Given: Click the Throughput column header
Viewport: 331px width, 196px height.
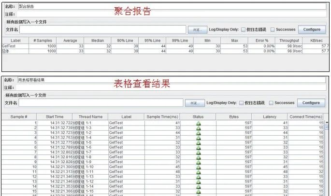Looking at the screenshot, I should coord(289,41).
